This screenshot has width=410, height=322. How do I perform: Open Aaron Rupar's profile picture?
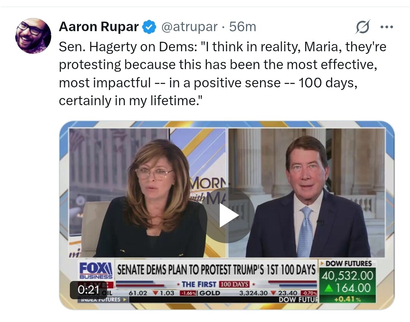(33, 36)
